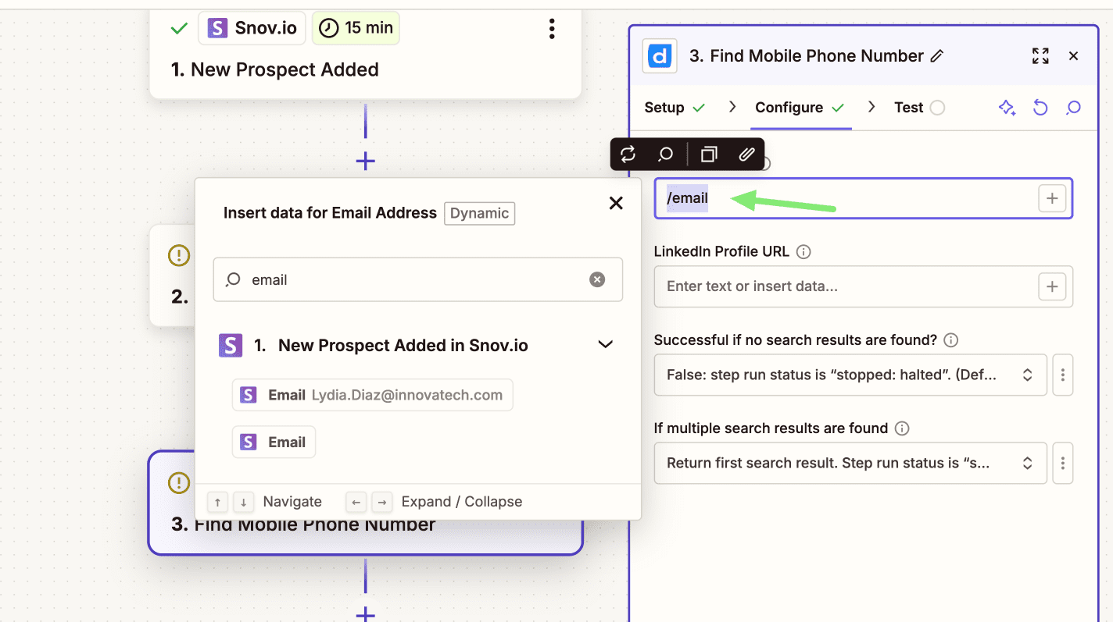
Task: Click the AI sparkle icon in panel tabs
Action: coord(1007,108)
